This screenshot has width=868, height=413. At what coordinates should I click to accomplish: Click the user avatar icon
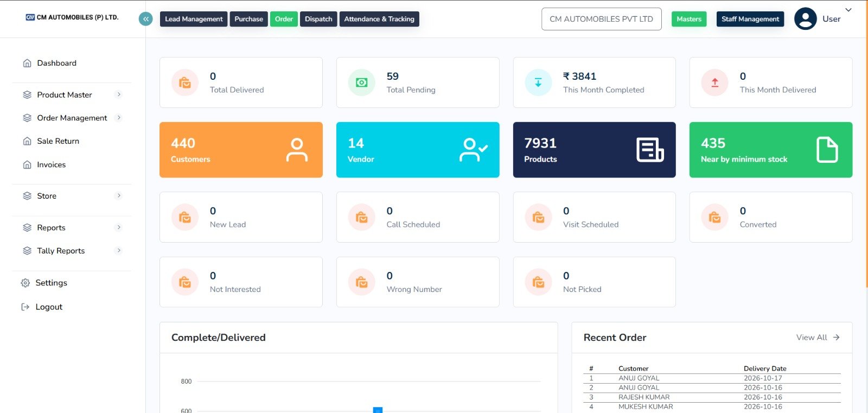tap(805, 18)
